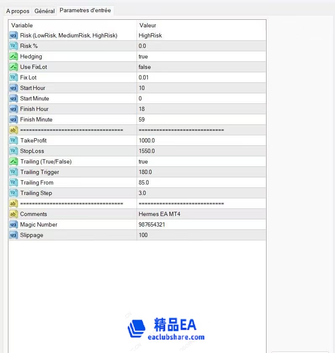Select the Comments value Hermes EA MT4
This screenshot has width=335, height=353.
point(201,214)
